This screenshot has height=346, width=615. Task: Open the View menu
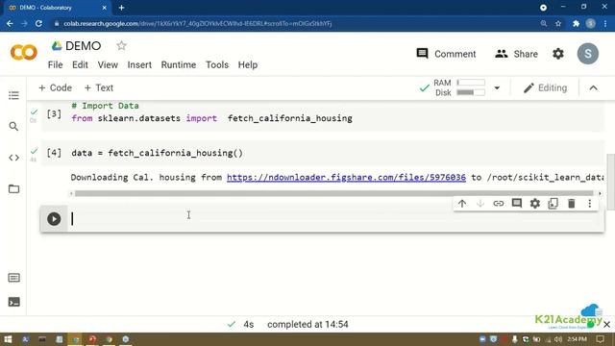[108, 64]
